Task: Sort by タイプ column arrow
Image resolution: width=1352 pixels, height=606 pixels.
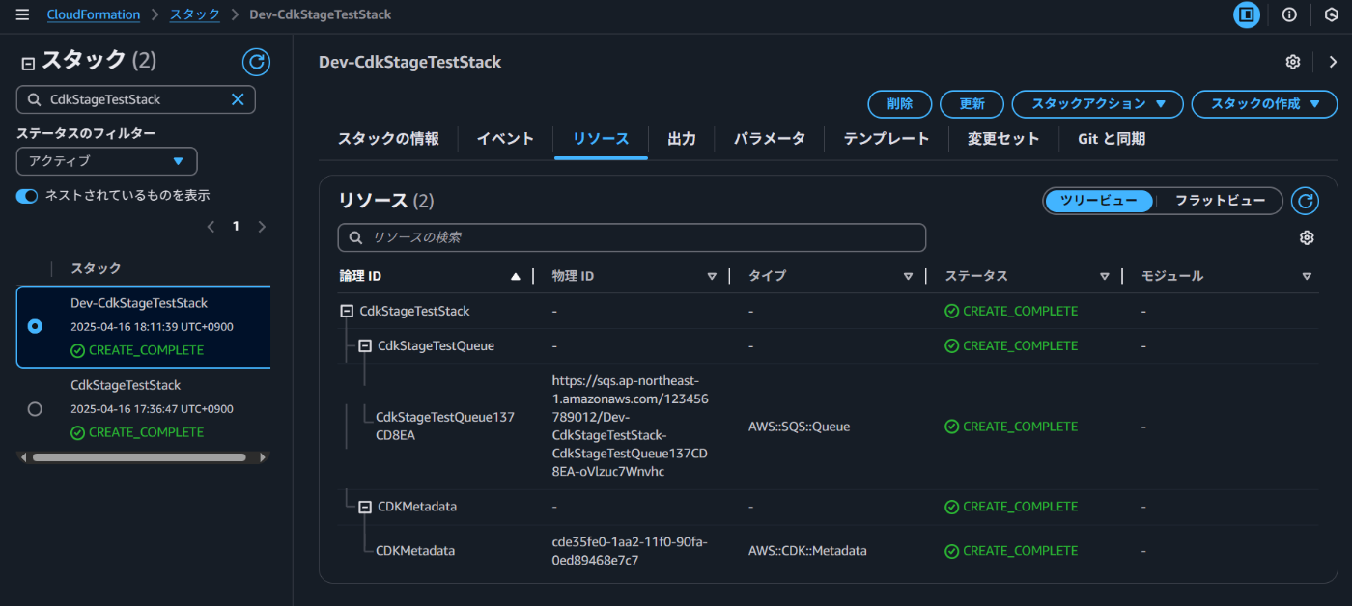Action: pyautogui.click(x=908, y=276)
